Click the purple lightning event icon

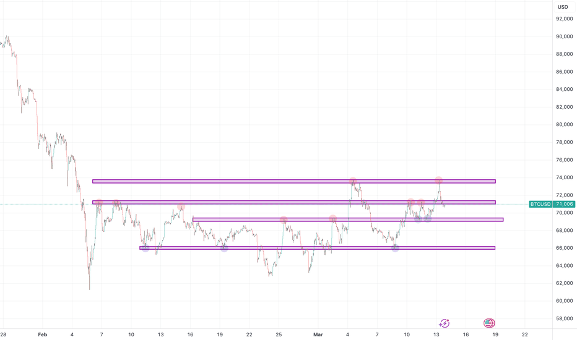tap(444, 323)
